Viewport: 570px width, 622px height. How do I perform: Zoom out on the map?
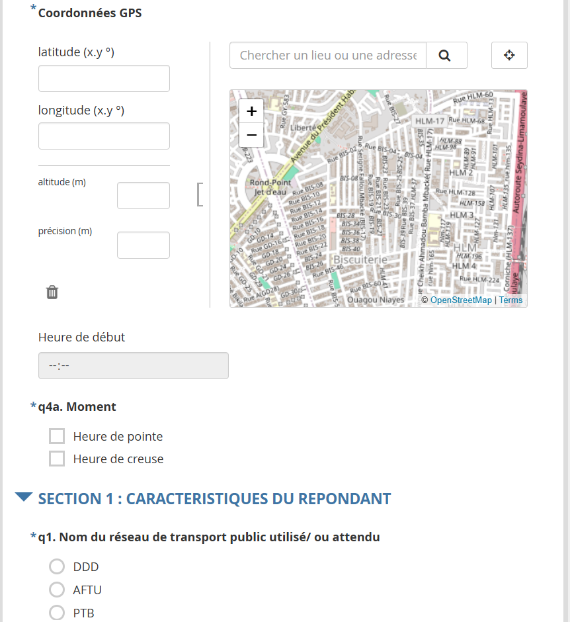pyautogui.click(x=251, y=135)
